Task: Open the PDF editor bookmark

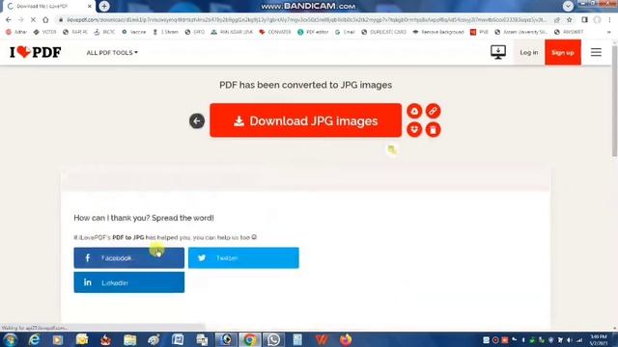Action: [313, 32]
